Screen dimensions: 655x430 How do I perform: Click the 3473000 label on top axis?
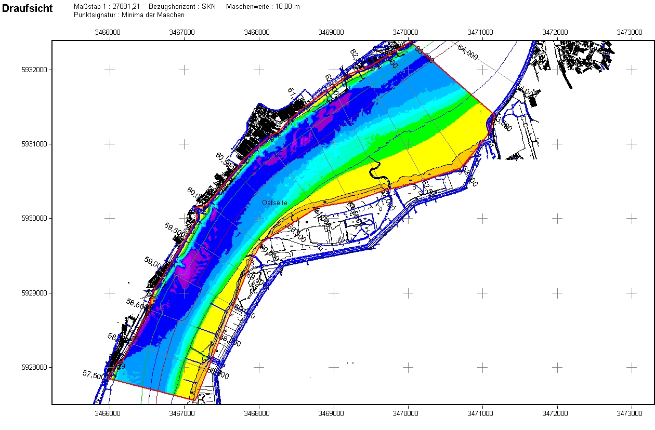pos(632,32)
